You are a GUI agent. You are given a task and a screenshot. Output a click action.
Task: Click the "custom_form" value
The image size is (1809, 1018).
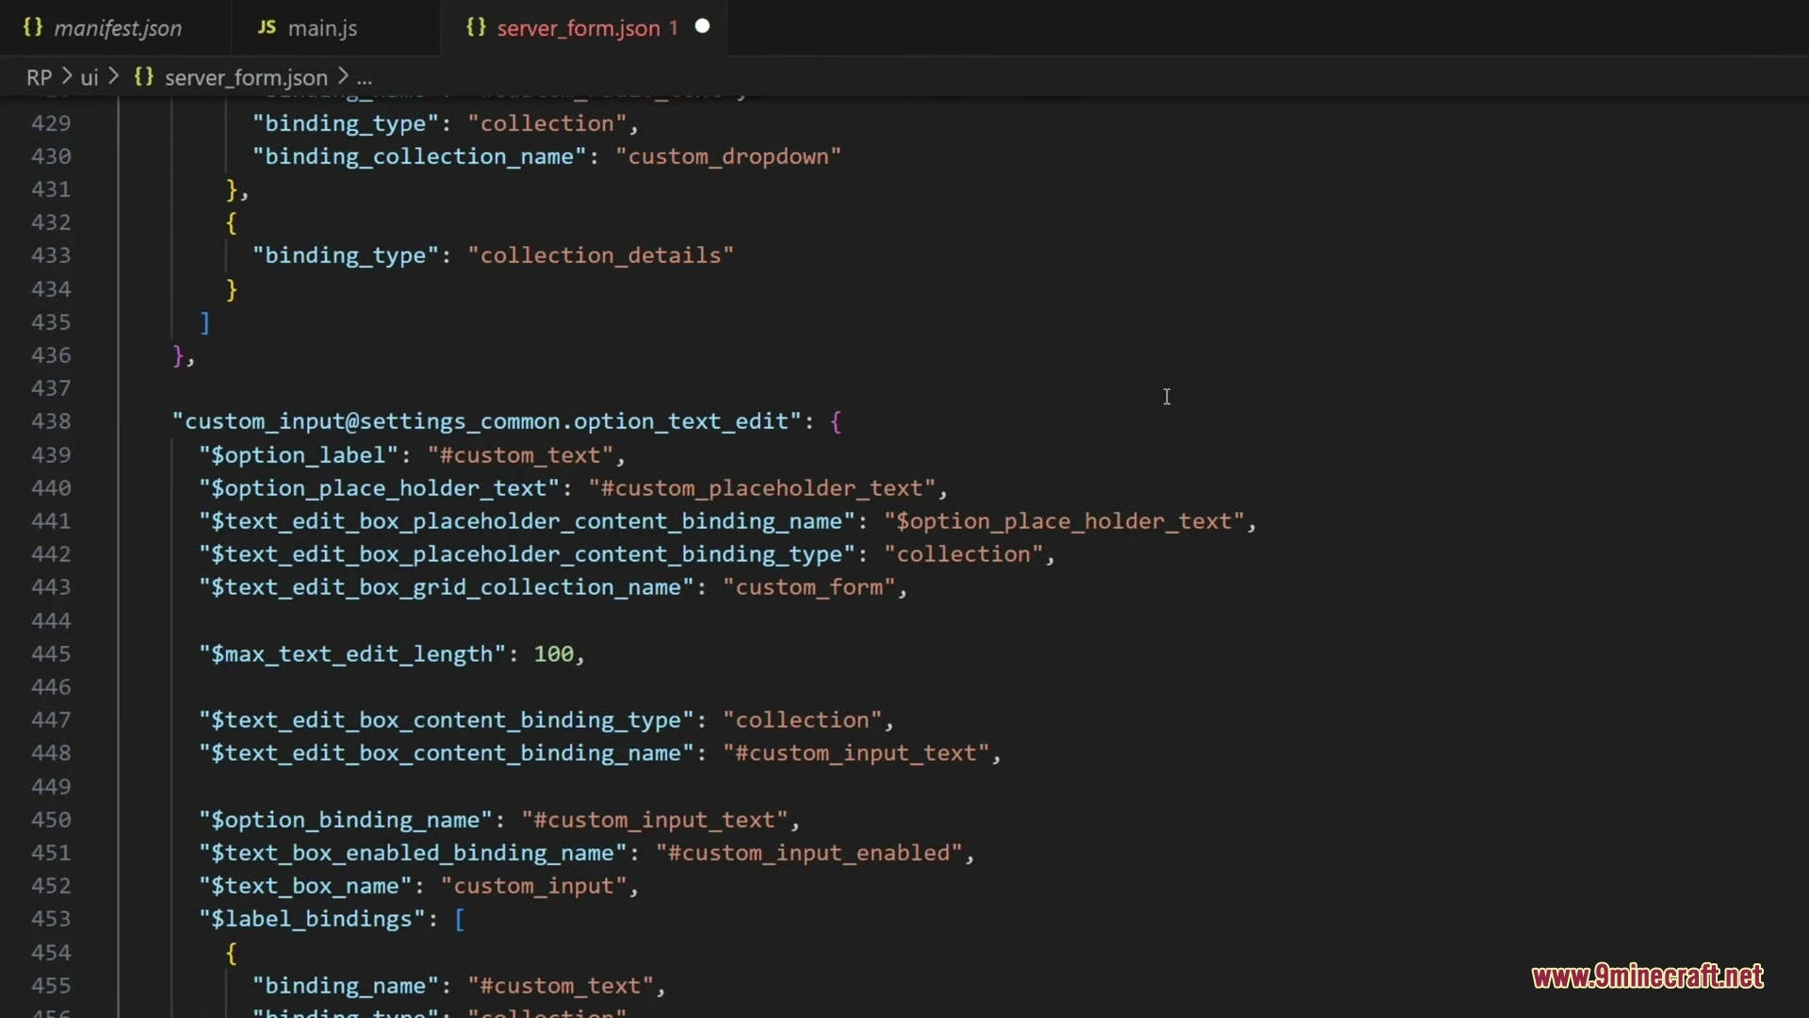coord(809,587)
